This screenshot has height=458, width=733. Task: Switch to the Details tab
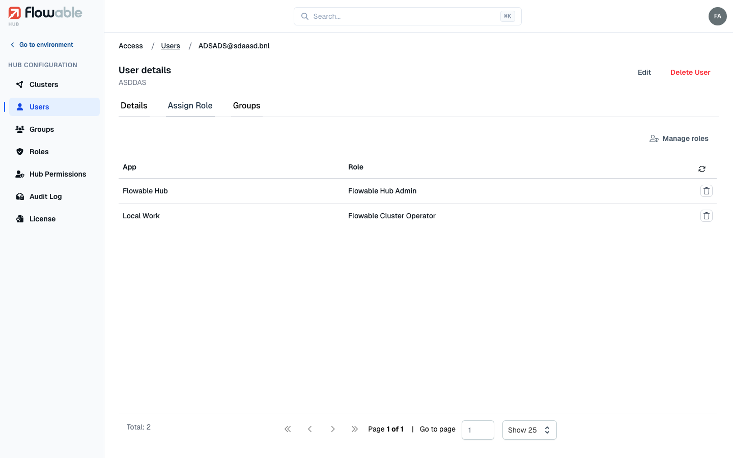click(134, 106)
